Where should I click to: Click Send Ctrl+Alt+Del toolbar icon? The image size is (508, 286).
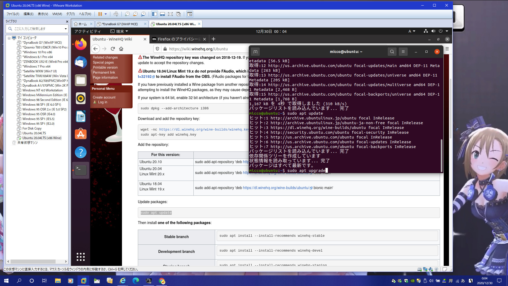tap(116, 14)
